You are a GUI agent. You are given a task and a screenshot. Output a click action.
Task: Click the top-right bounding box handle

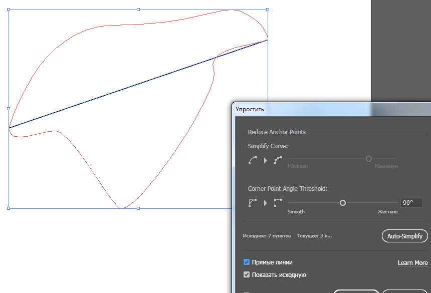click(268, 10)
